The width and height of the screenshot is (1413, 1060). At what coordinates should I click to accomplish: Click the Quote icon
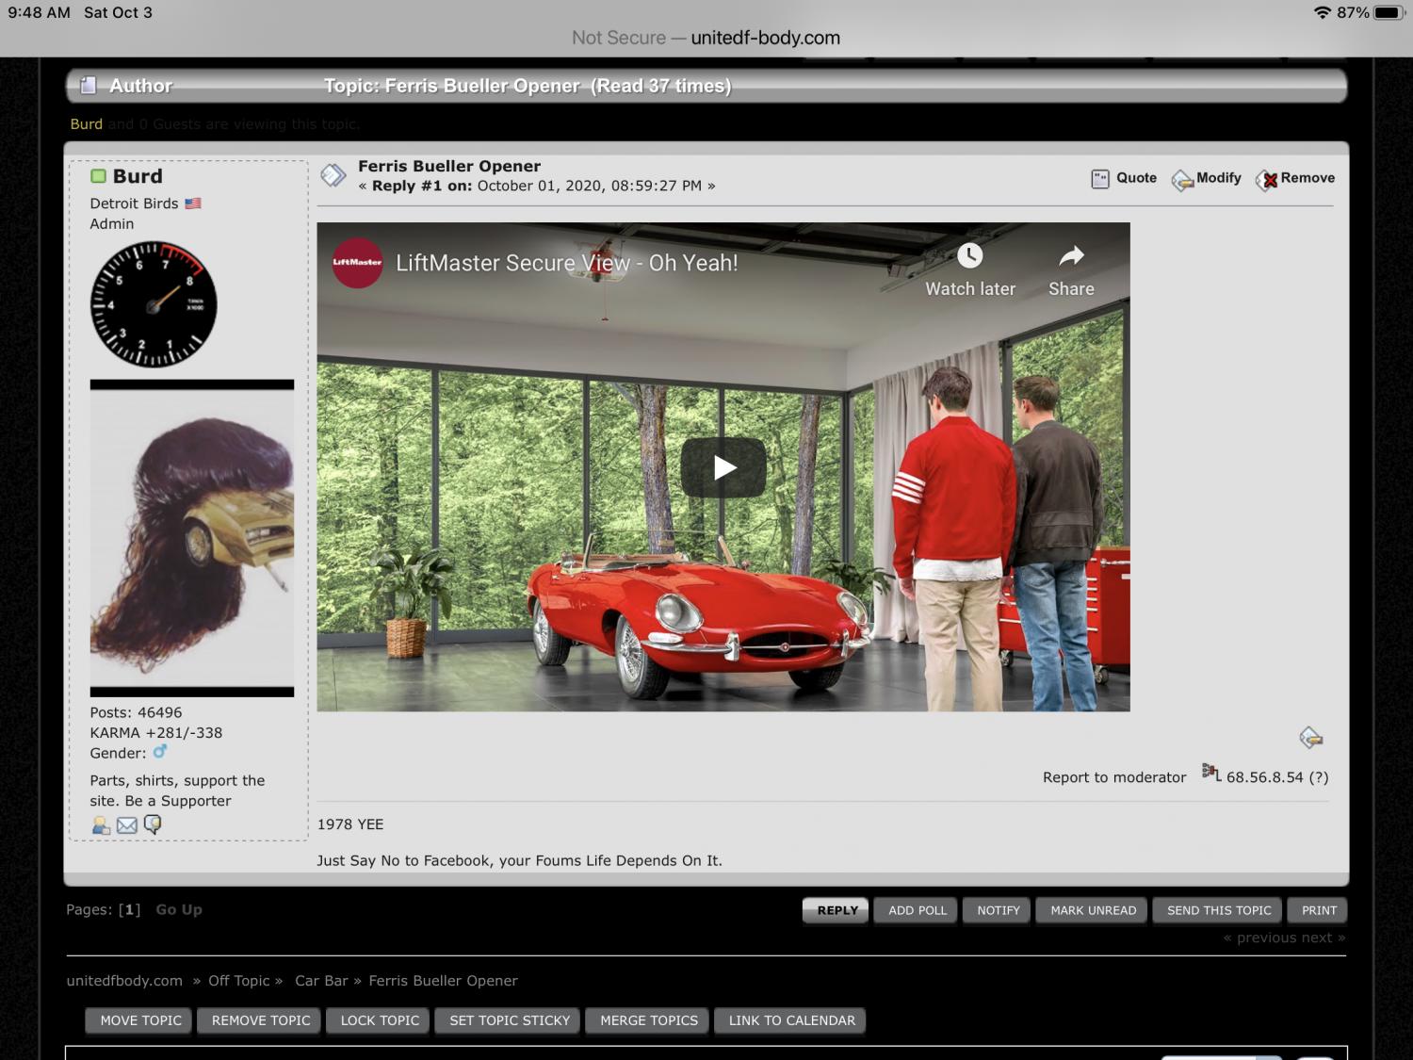click(1099, 179)
